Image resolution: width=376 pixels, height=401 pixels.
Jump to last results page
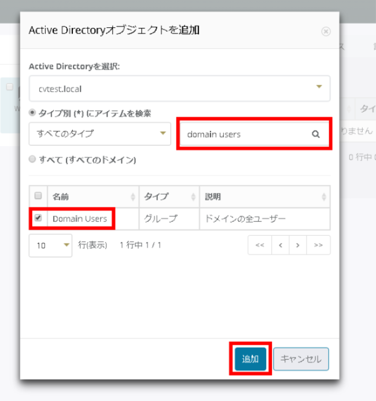point(318,245)
